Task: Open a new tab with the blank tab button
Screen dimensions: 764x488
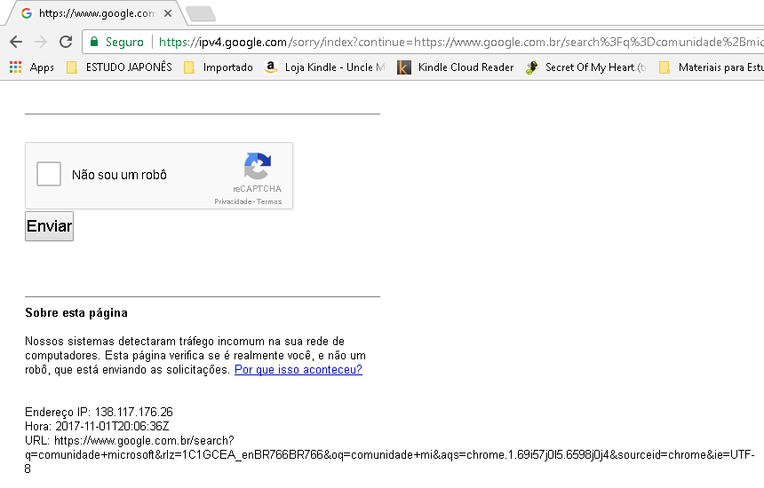Action: 201,13
